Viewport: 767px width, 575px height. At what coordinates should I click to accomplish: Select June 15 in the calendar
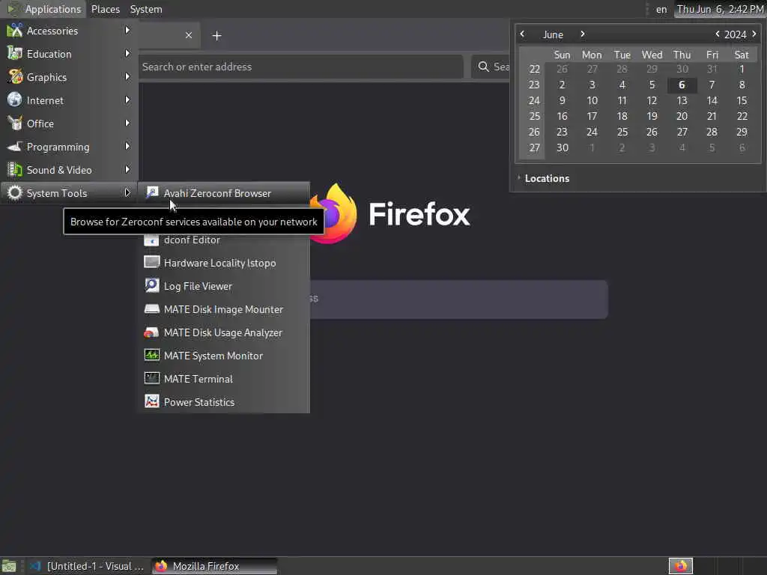coord(742,100)
